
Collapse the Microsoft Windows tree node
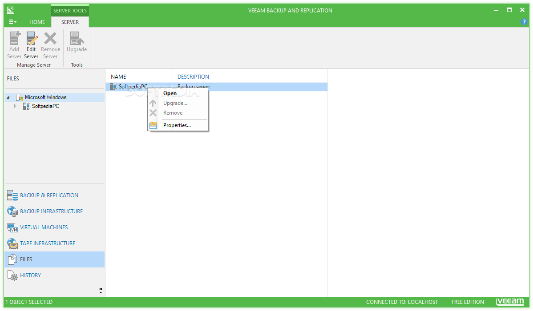coord(8,97)
